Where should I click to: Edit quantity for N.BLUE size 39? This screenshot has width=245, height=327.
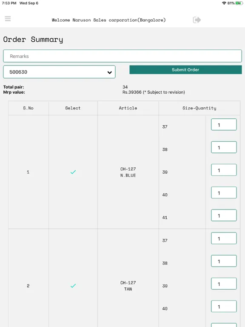coord(224,170)
